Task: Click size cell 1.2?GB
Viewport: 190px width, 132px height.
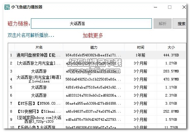Action: (171, 63)
